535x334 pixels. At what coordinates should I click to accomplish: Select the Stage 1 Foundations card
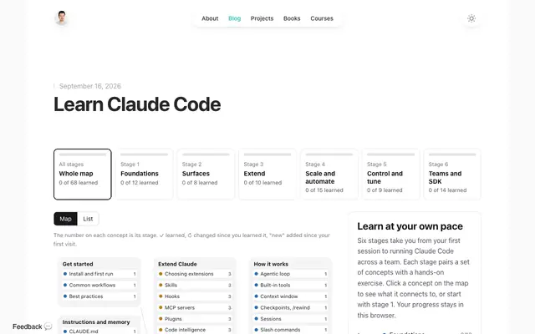(x=144, y=175)
